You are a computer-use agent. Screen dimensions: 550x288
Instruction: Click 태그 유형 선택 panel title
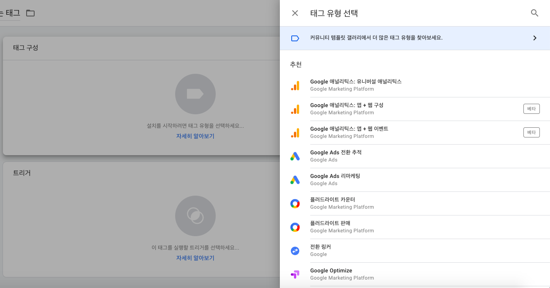pos(334,13)
